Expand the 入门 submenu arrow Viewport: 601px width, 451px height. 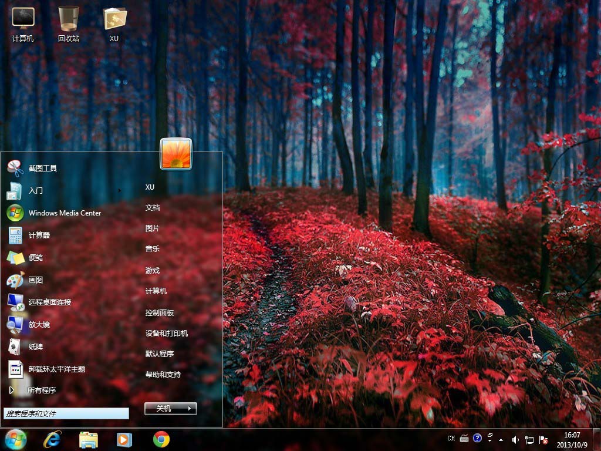120,190
